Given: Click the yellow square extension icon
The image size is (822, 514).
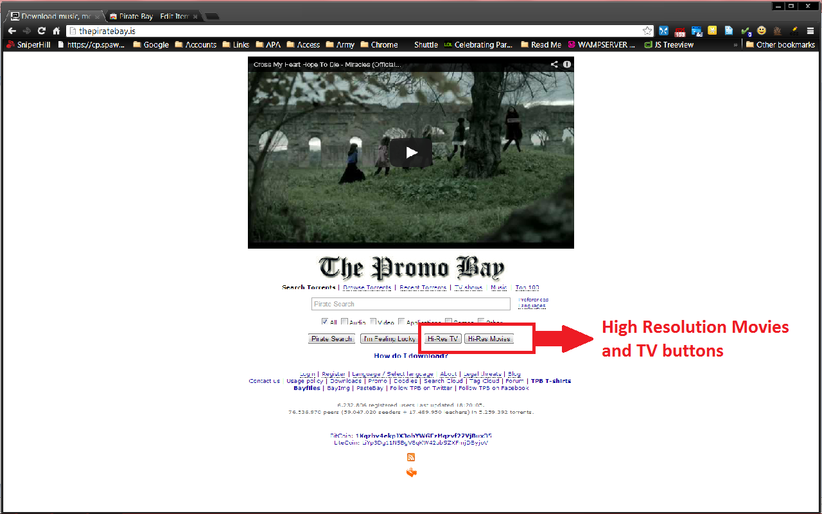Looking at the screenshot, I should coord(712,30).
